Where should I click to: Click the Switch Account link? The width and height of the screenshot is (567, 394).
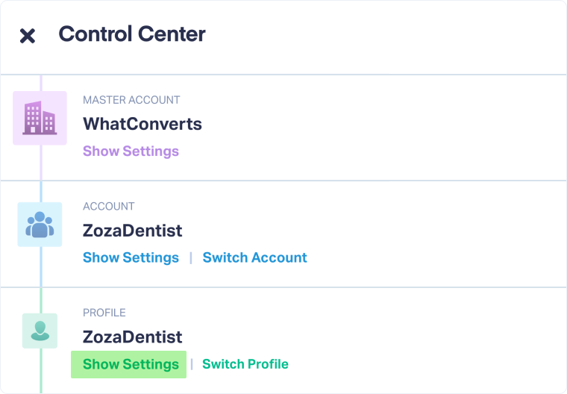tap(254, 257)
